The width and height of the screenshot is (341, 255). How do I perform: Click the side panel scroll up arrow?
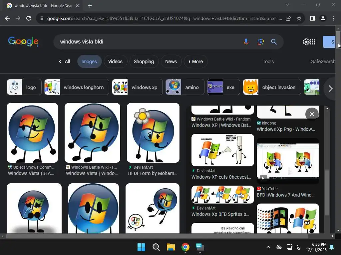coord(327,109)
